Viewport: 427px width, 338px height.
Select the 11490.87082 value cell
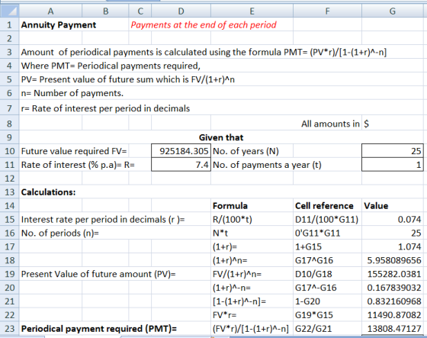point(393,315)
